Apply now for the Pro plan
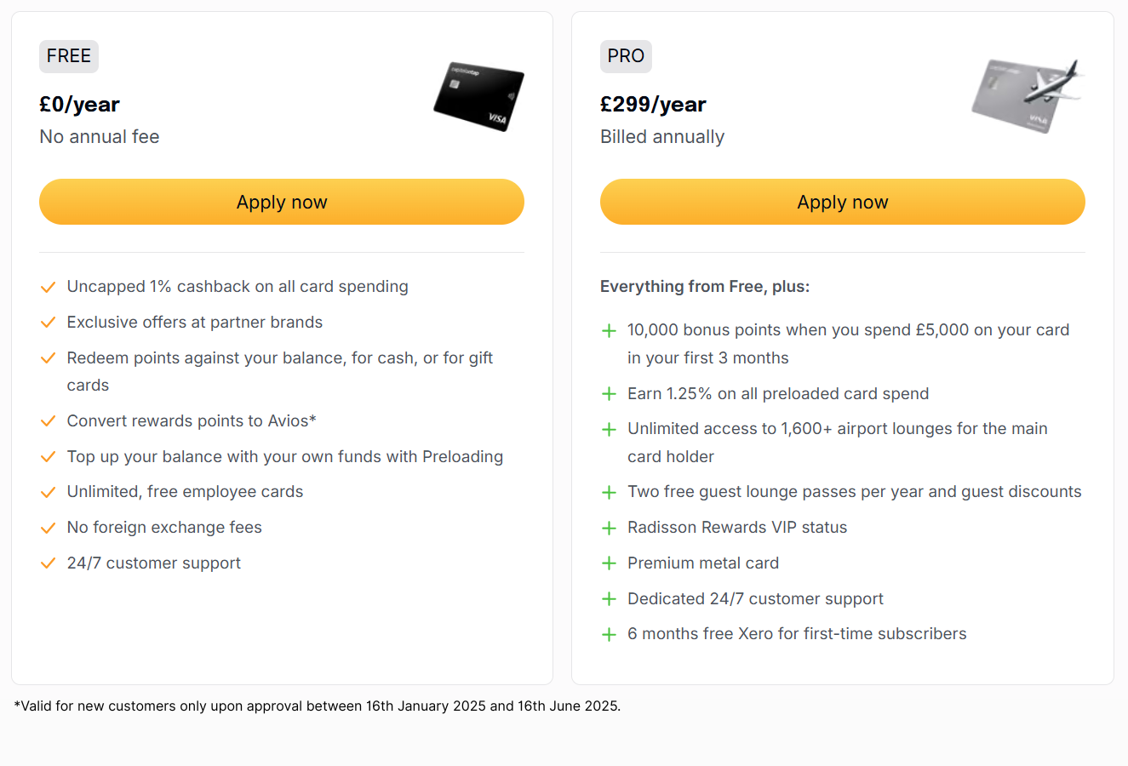Viewport: 1128px width, 766px height. [x=843, y=202]
